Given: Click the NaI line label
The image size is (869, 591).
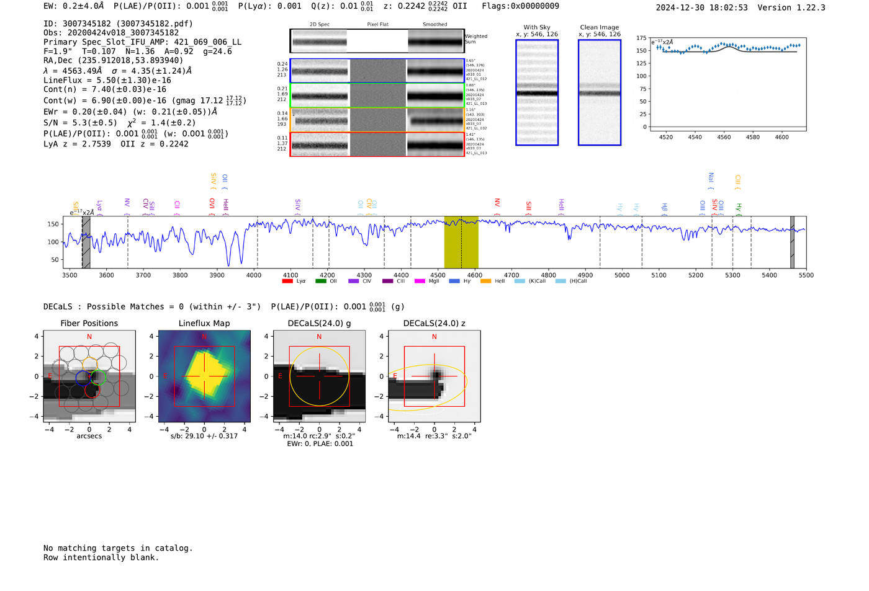Looking at the screenshot, I should tap(711, 181).
